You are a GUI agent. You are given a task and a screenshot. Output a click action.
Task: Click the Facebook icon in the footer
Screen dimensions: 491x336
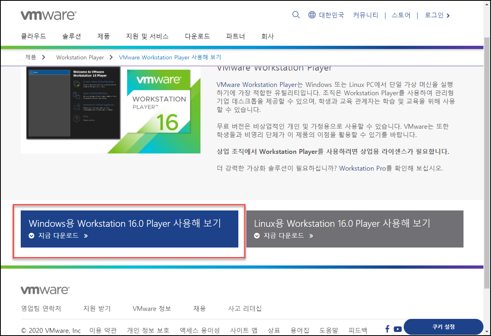387,329
